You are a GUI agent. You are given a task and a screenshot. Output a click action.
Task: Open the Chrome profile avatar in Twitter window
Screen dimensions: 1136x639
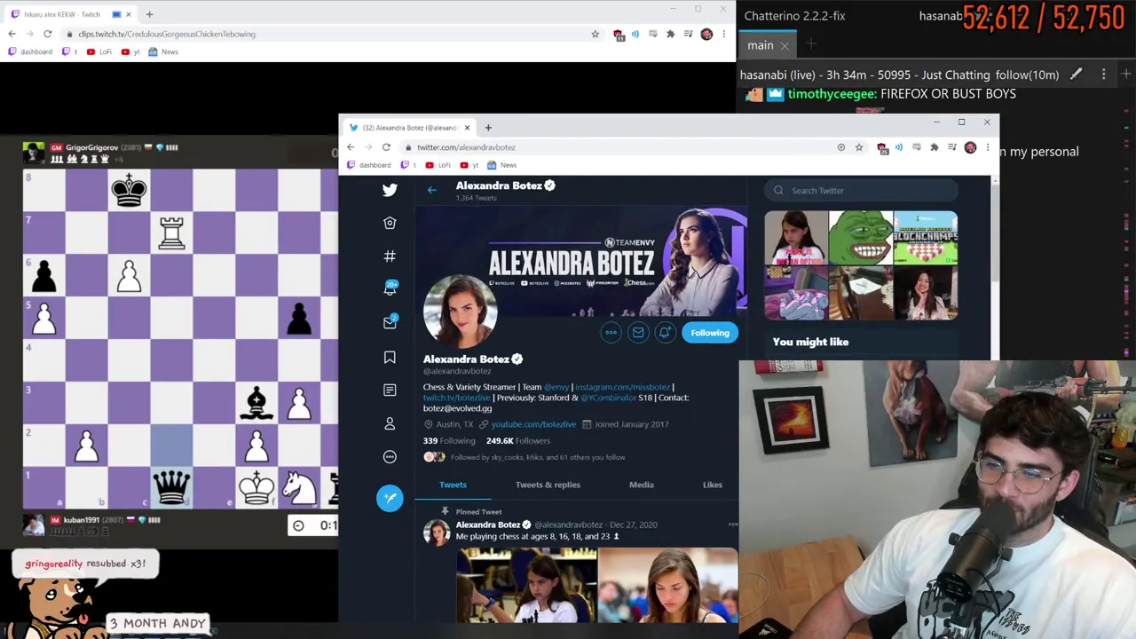point(970,147)
